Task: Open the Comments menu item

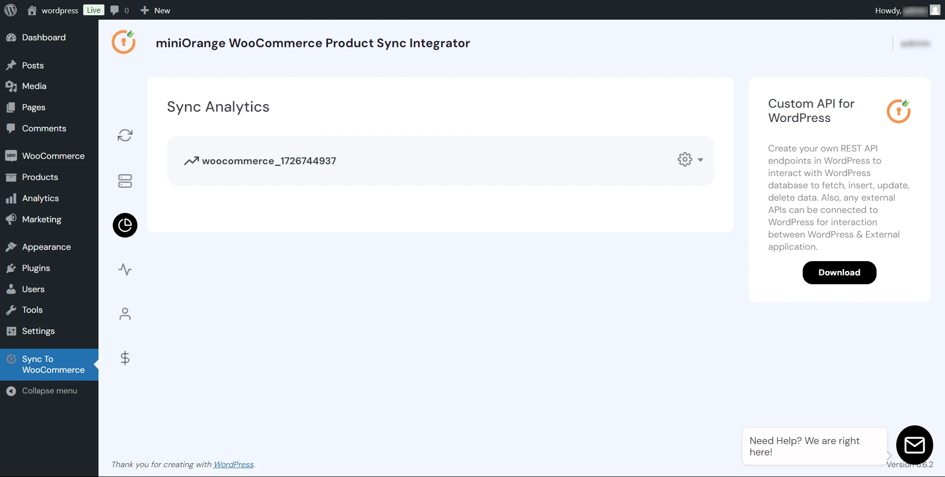Action: tap(49, 128)
